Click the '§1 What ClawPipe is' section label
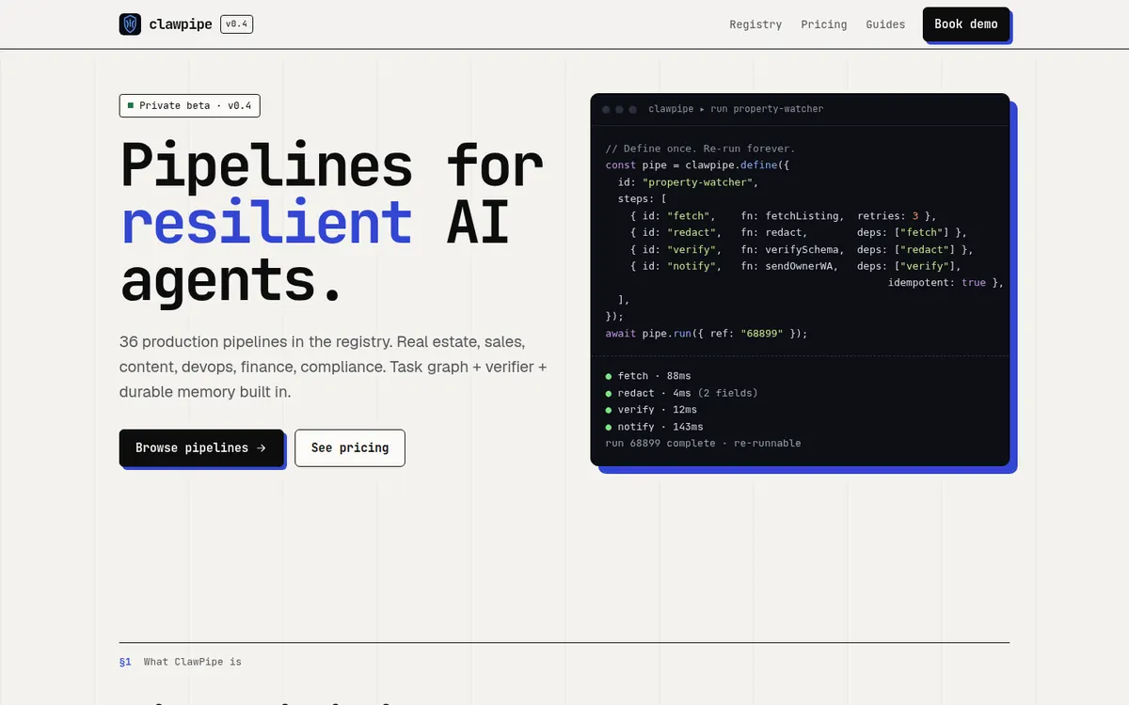 (181, 662)
